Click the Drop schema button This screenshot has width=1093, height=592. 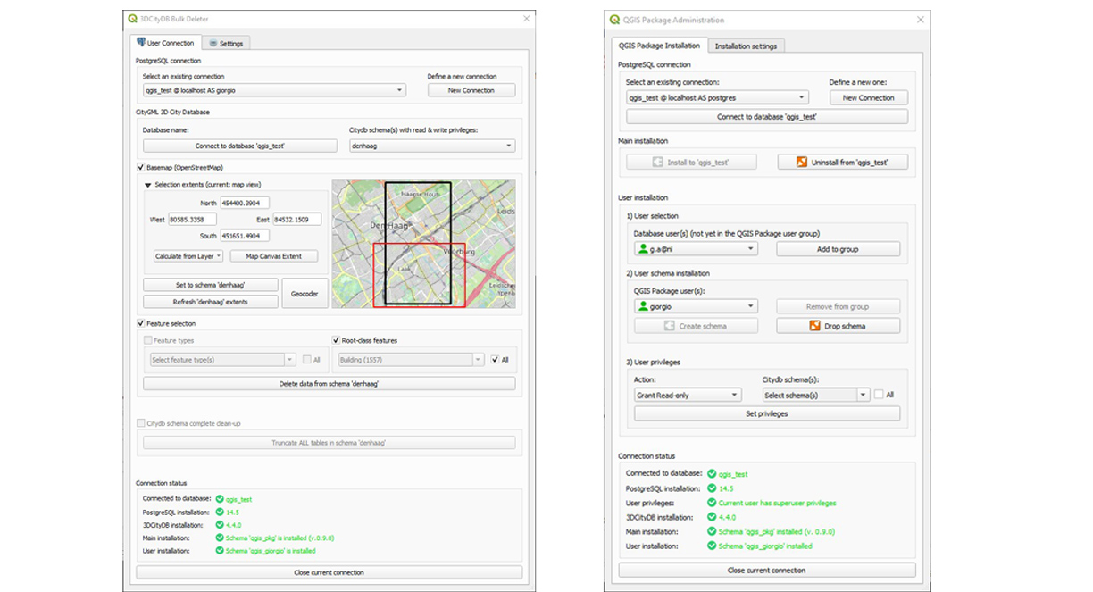[x=838, y=326]
